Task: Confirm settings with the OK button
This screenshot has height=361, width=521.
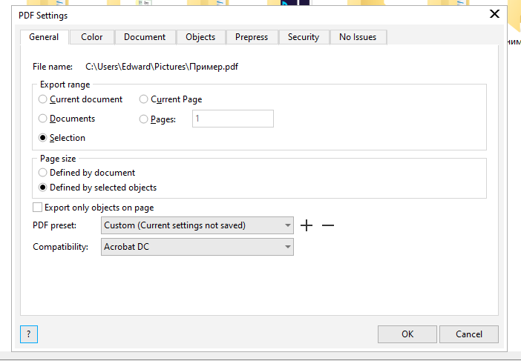Action: (407, 334)
